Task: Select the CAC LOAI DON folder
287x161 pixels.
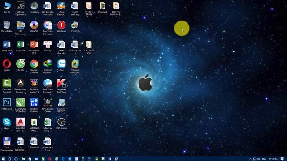Action: click(x=89, y=47)
